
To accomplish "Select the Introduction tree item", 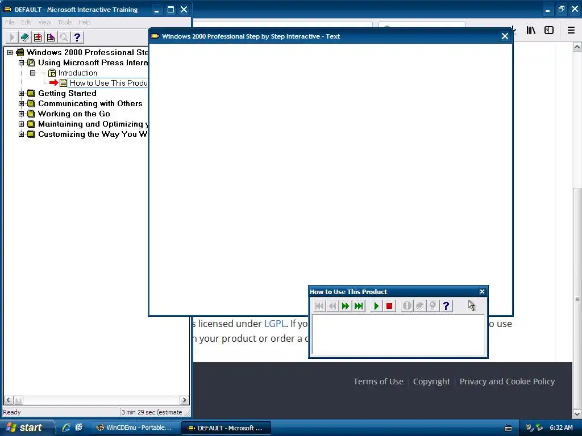I will tap(77, 73).
